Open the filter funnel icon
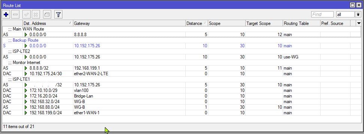This screenshot has height=134, width=364. coord(58,15)
